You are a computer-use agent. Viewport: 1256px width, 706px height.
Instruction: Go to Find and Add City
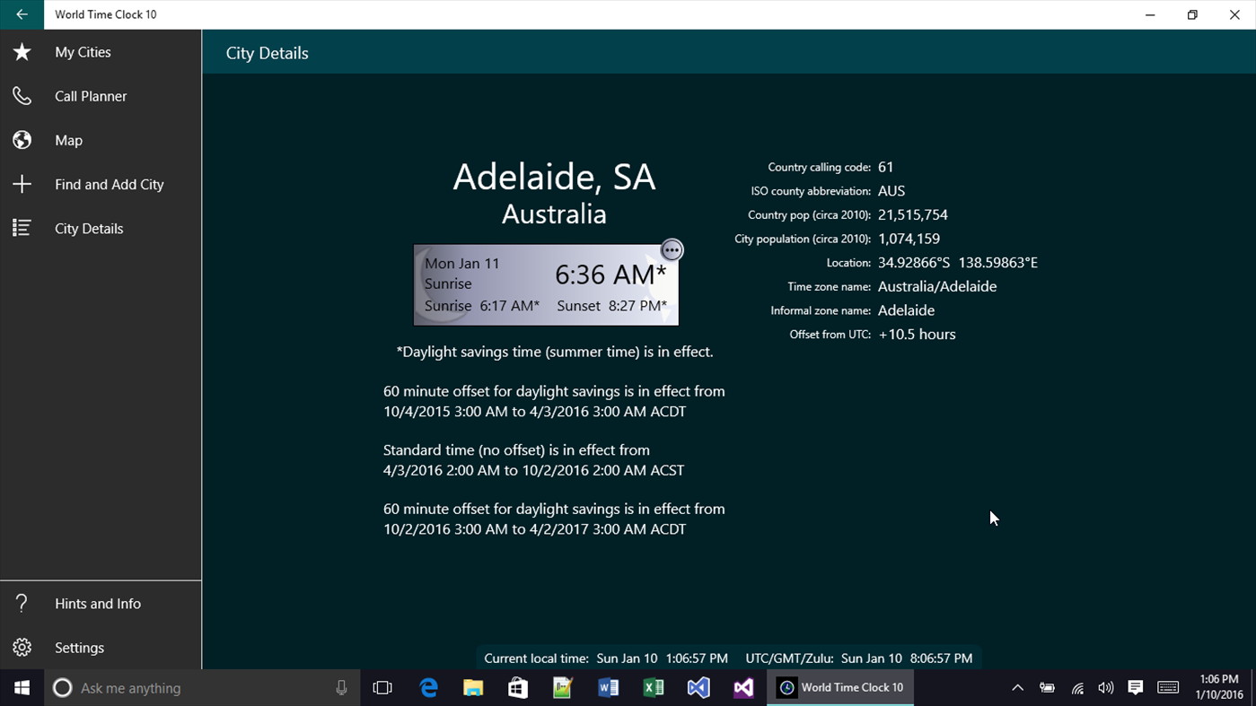[x=101, y=184]
